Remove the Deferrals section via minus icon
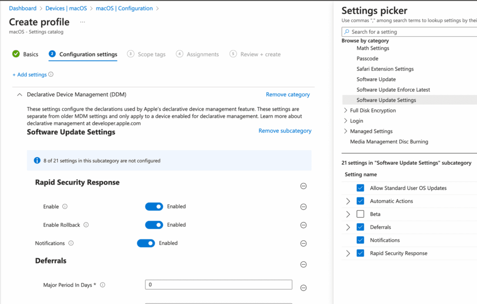 point(303,264)
